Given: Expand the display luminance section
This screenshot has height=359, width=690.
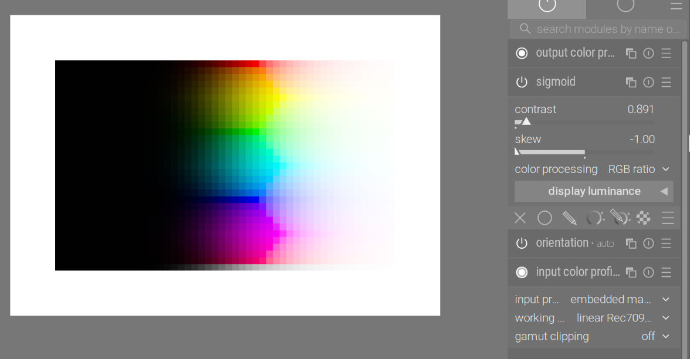Looking at the screenshot, I should 594,191.
